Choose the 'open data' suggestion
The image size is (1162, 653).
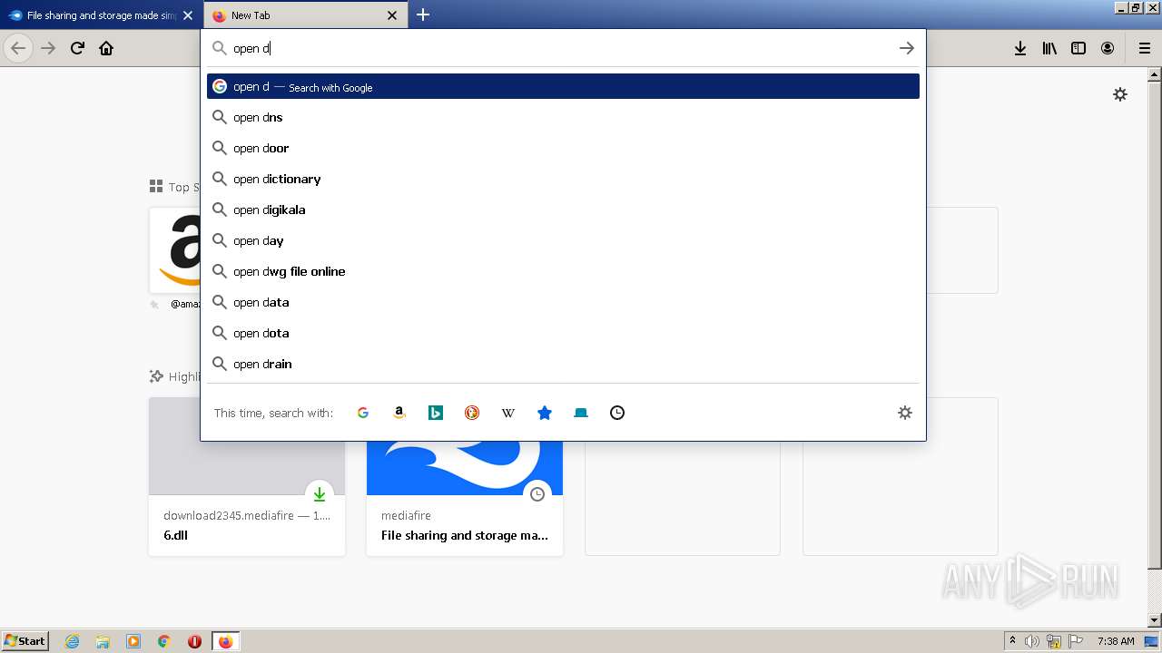coord(563,302)
